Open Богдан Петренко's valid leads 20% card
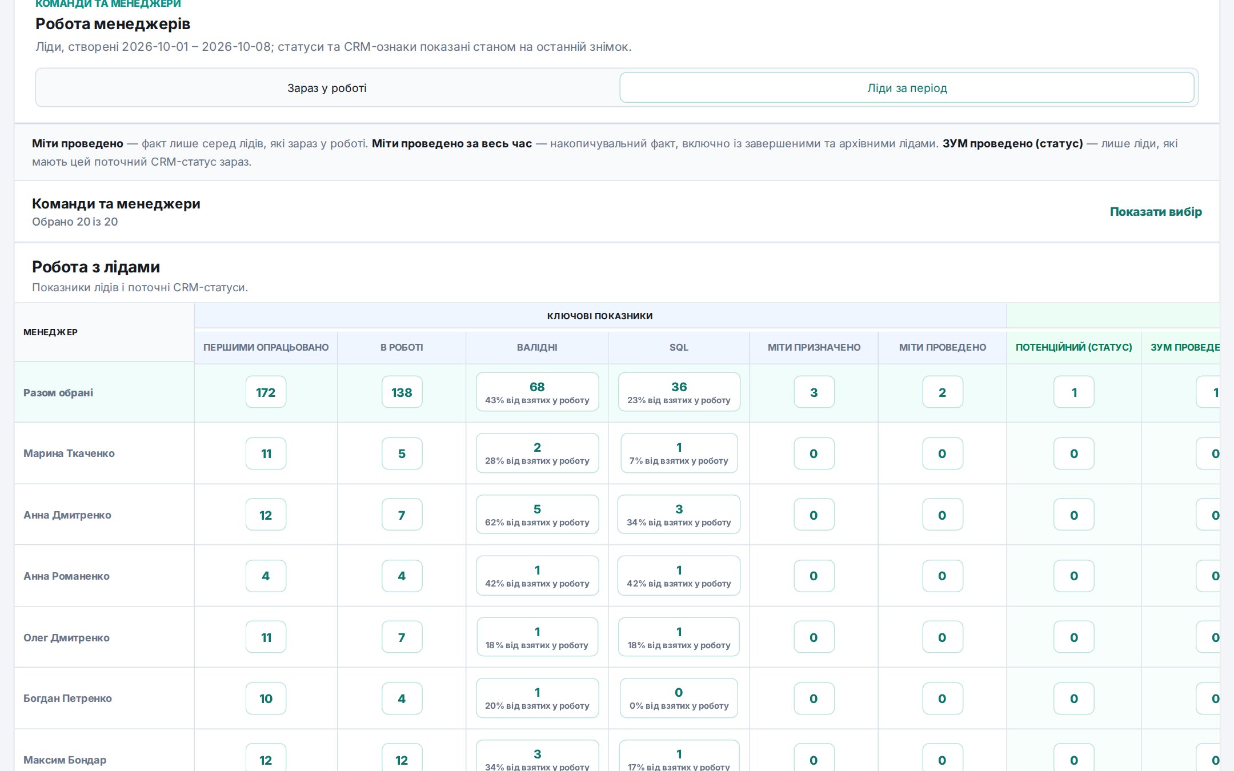Image resolution: width=1234 pixels, height=771 pixels. (537, 698)
